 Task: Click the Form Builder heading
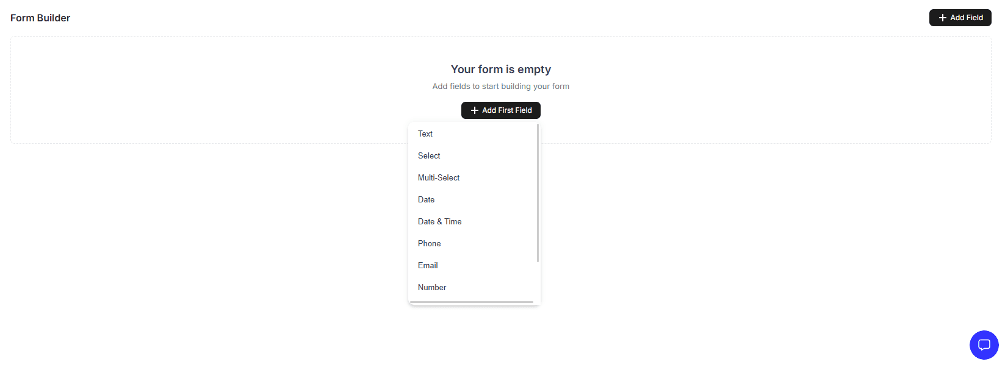pos(40,18)
